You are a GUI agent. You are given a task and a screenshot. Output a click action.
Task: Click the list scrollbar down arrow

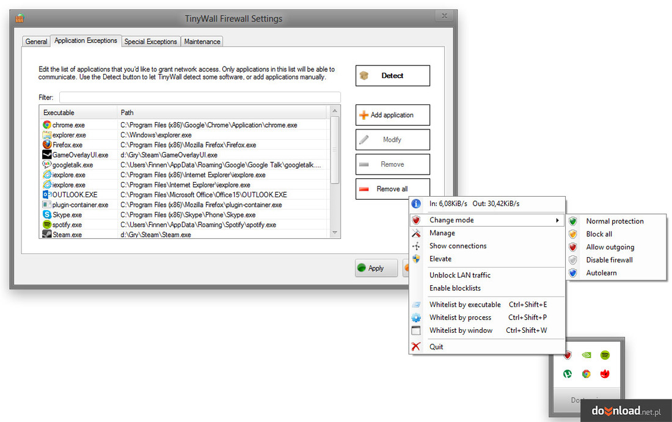(x=335, y=233)
